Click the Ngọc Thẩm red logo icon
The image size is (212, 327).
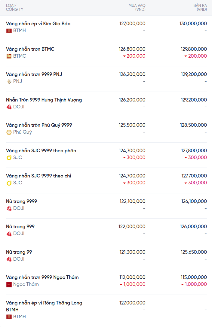click(x=9, y=284)
